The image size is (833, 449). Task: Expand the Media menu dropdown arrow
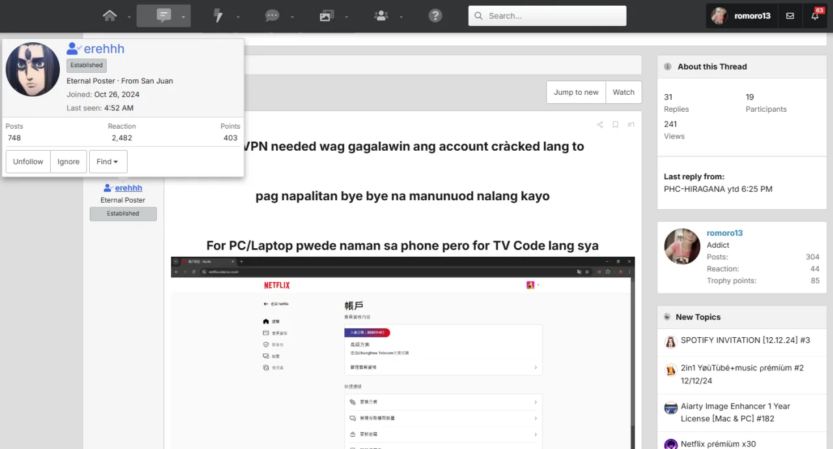[x=346, y=17]
